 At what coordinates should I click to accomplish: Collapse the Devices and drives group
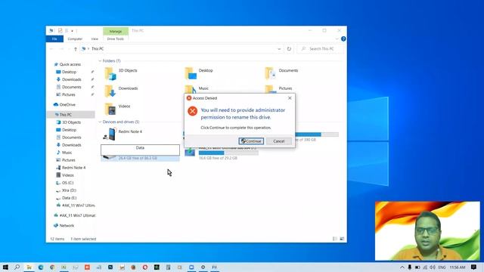(100, 122)
